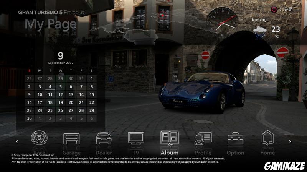This screenshot has width=307, height=172.
Task: Select the Dealer car icon
Action: click(104, 138)
